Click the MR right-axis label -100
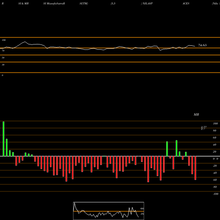The width and height of the screenshot is (220, 220). pyautogui.click(x=216, y=194)
